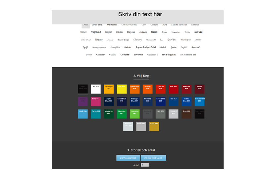Select the Turkosblå turquoise swatch
The width and height of the screenshot is (265, 176).
[x=96, y=114]
